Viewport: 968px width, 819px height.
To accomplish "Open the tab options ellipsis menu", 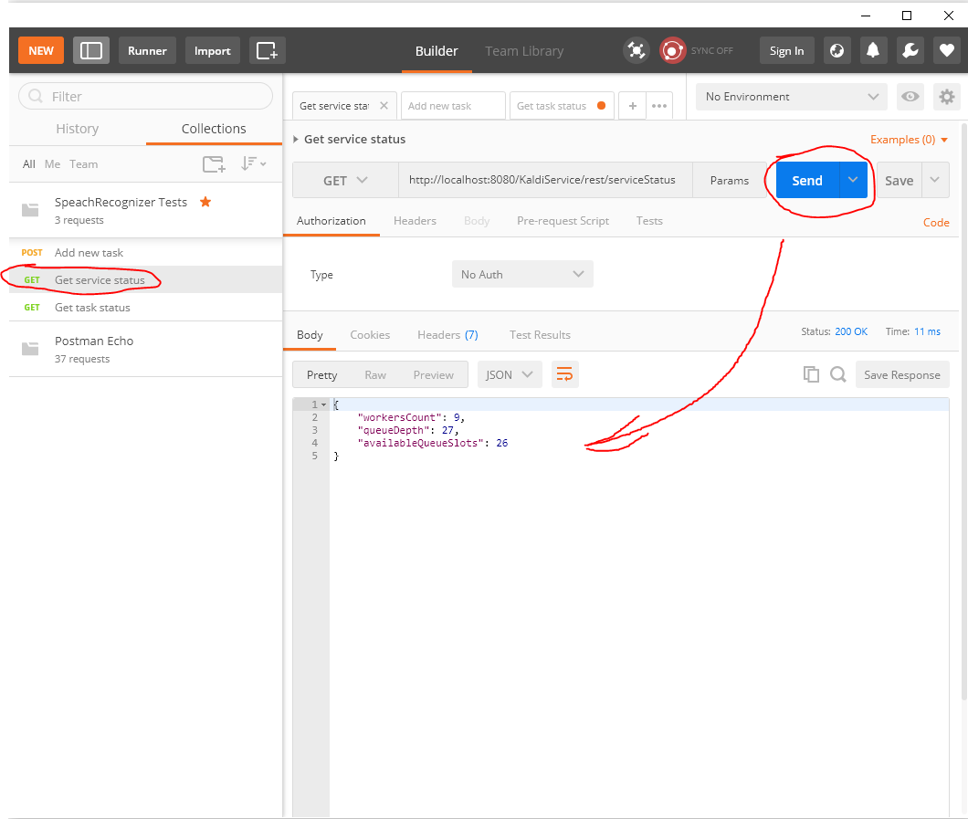I will click(659, 106).
